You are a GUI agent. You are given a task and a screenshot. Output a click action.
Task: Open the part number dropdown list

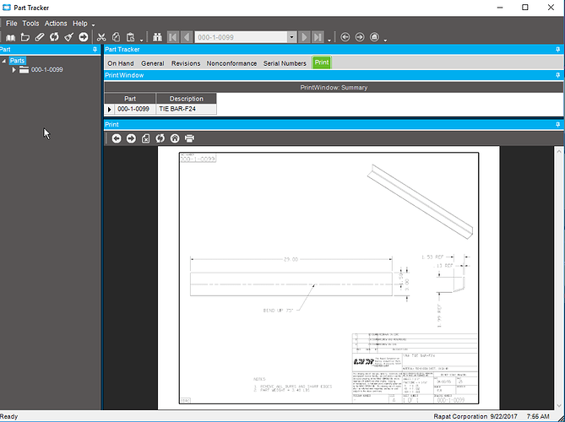[x=292, y=37]
